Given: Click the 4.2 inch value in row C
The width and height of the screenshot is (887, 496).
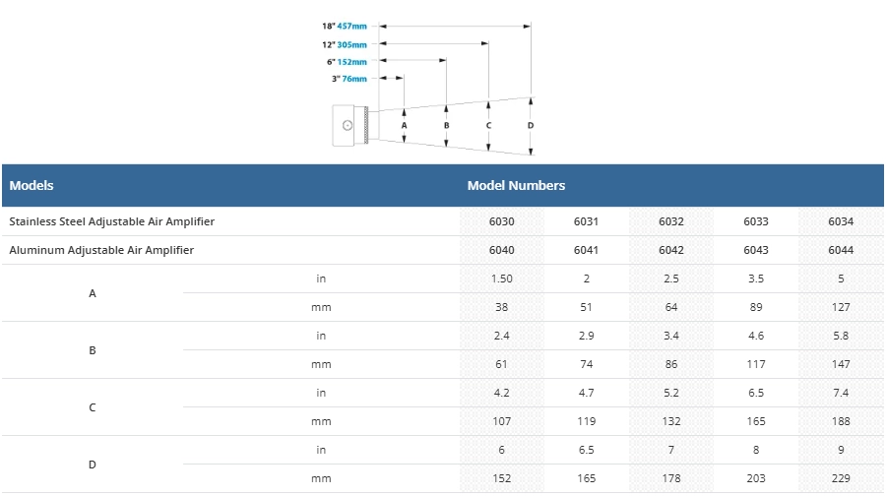Looking at the screenshot, I should click(501, 393).
